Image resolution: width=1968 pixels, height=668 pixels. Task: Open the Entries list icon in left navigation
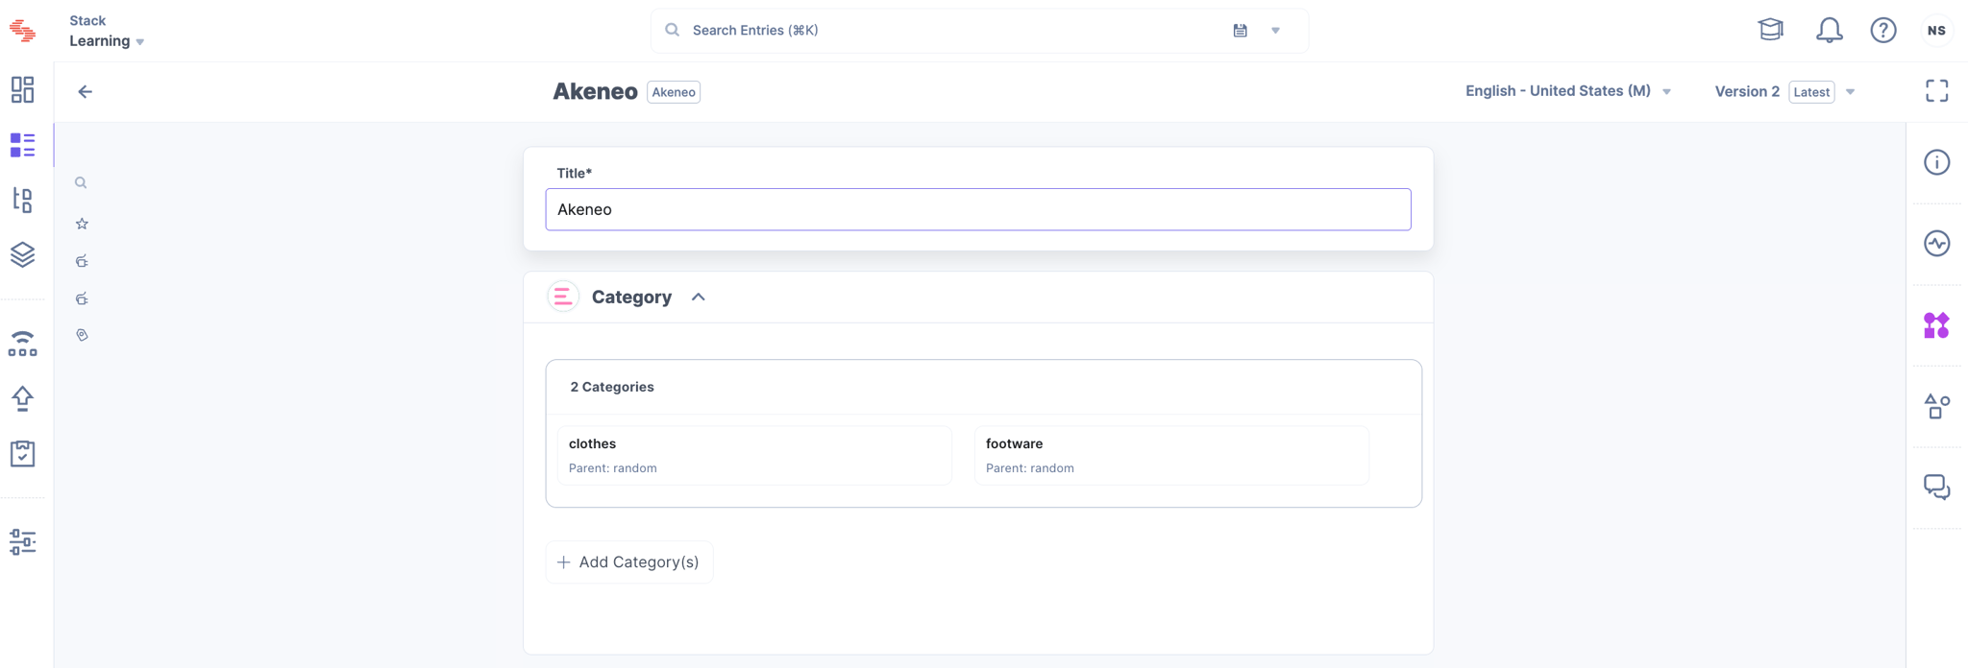pos(22,145)
